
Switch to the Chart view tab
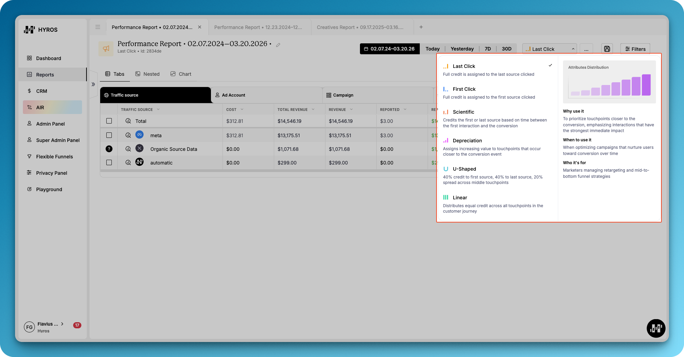pyautogui.click(x=181, y=74)
